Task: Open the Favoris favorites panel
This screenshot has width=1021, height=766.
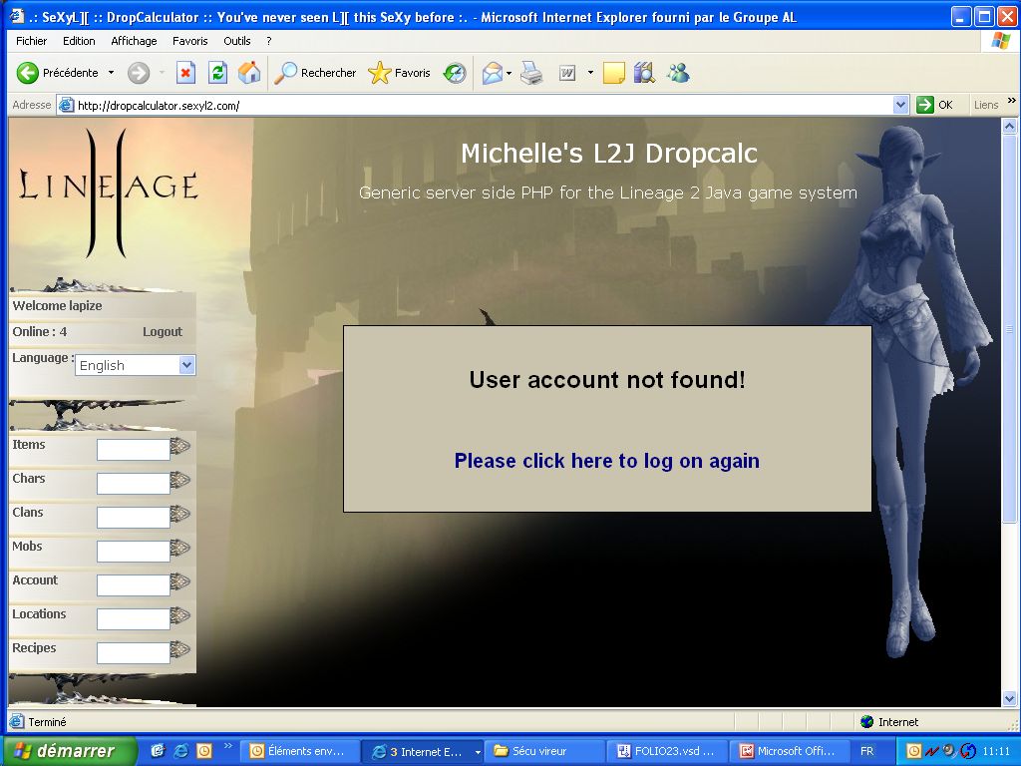Action: click(x=399, y=73)
